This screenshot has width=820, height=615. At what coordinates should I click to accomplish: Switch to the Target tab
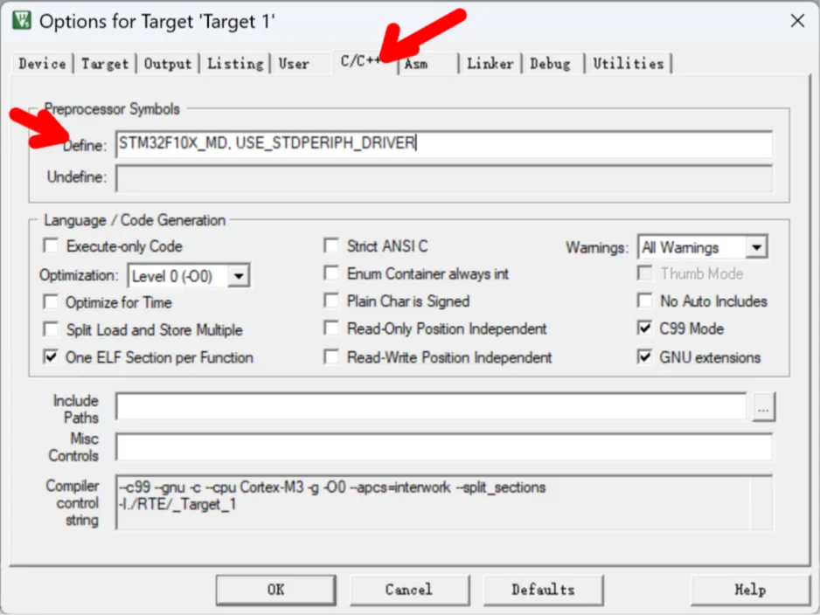point(105,64)
